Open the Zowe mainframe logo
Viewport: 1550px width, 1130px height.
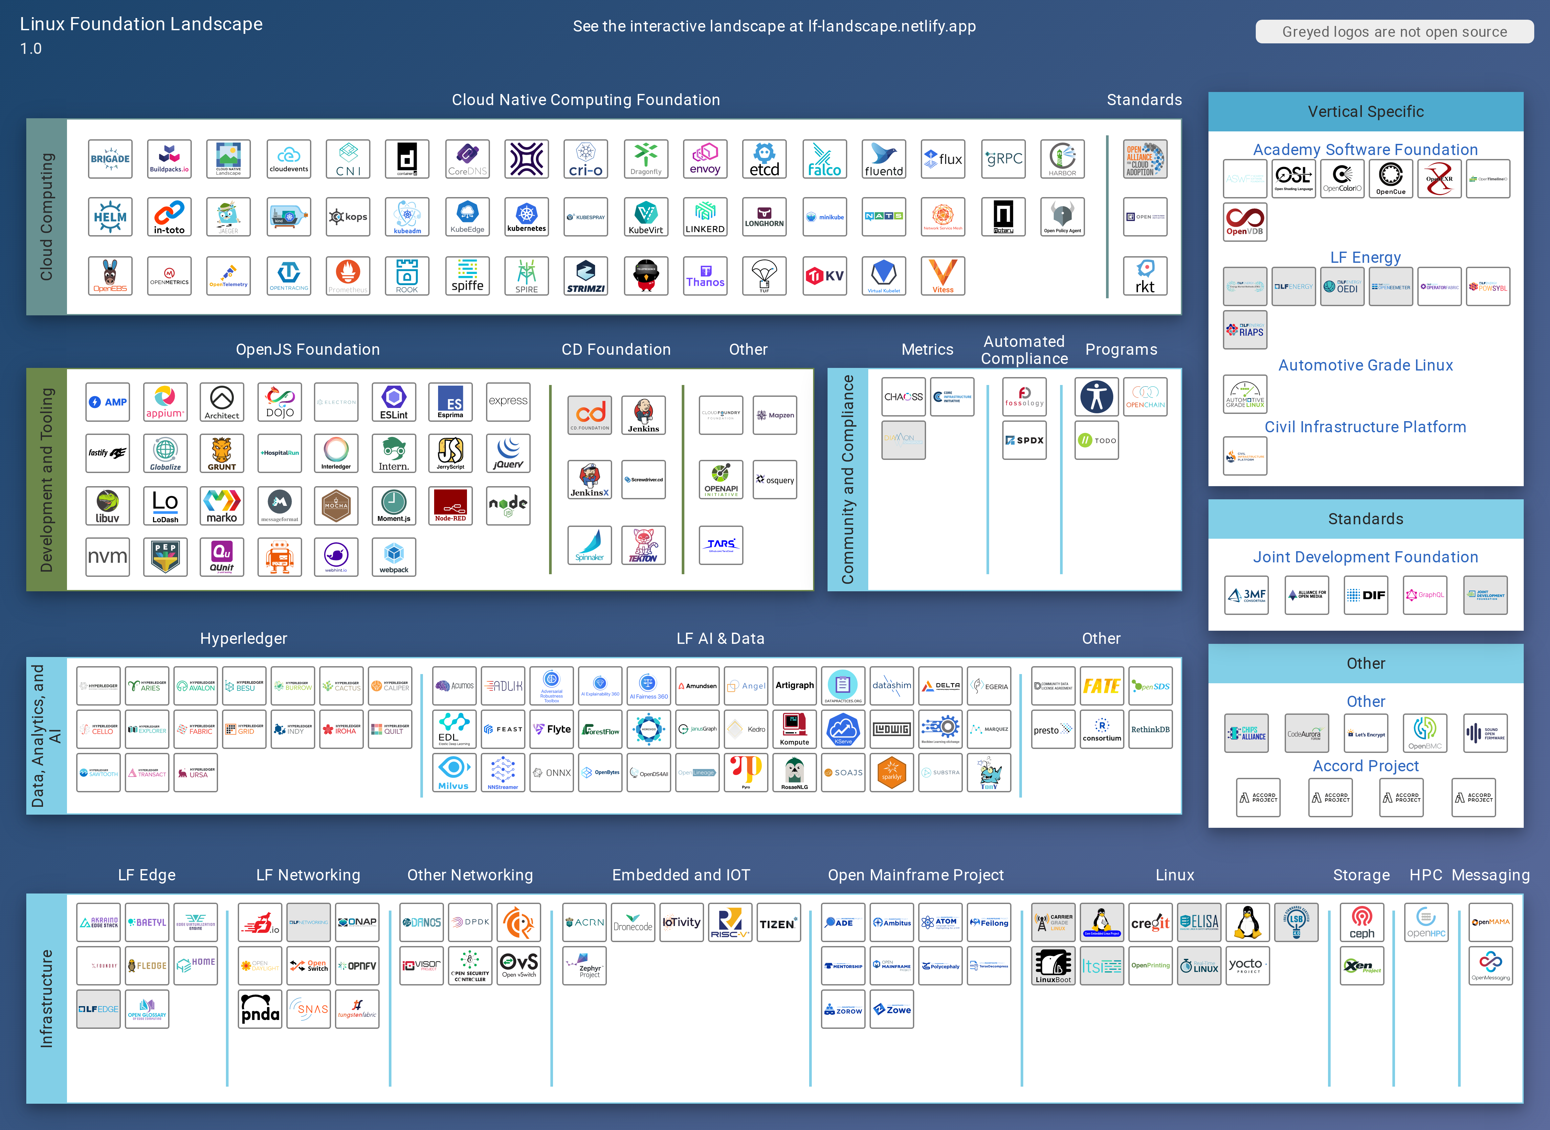click(x=892, y=1009)
